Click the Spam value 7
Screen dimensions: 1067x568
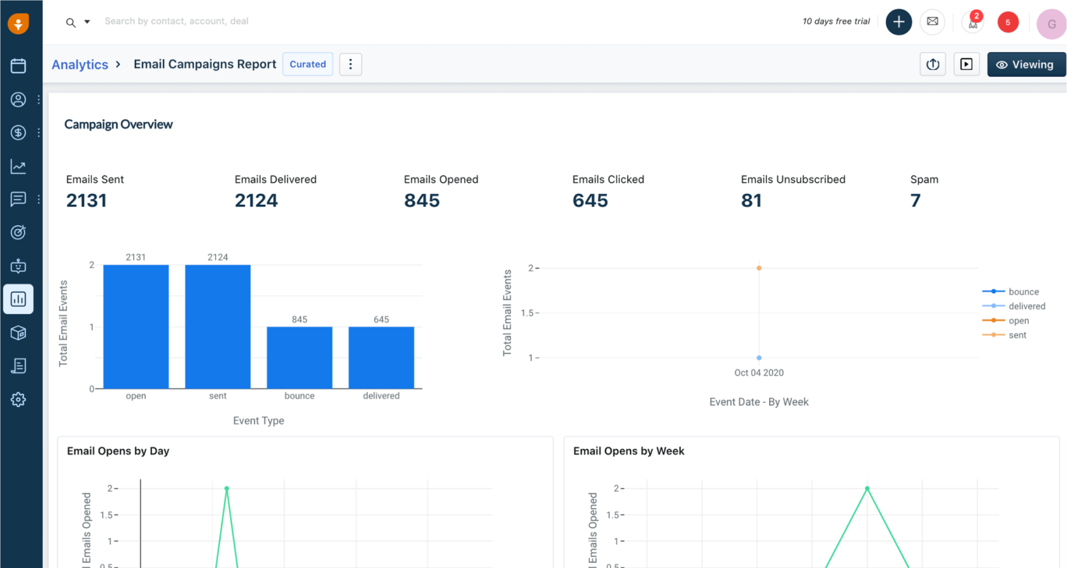click(x=916, y=200)
